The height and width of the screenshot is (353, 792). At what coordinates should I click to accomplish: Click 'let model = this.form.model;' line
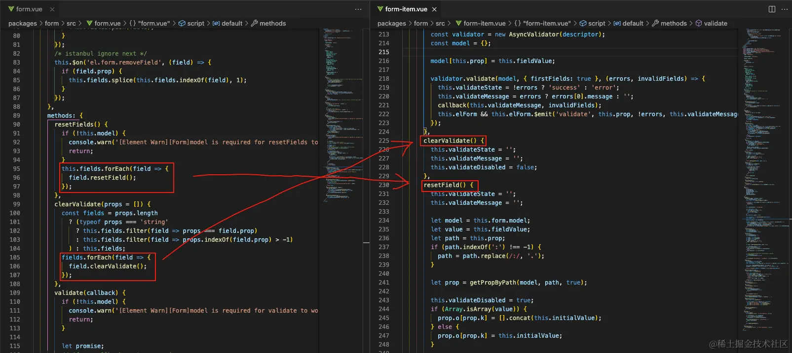(x=480, y=221)
